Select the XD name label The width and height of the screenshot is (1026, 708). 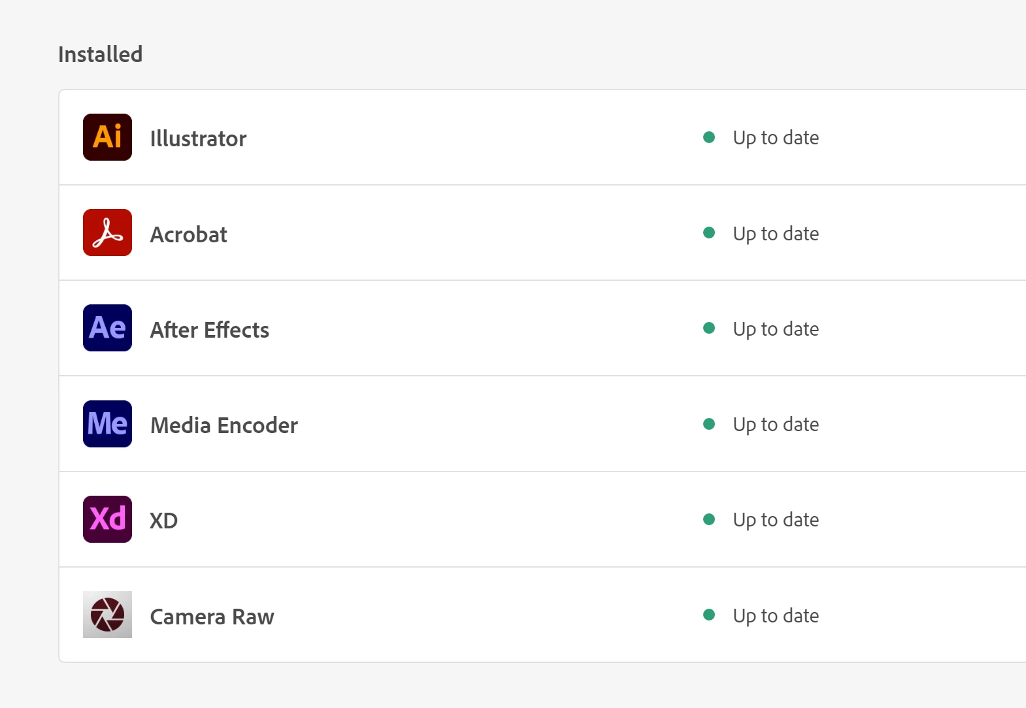point(164,521)
